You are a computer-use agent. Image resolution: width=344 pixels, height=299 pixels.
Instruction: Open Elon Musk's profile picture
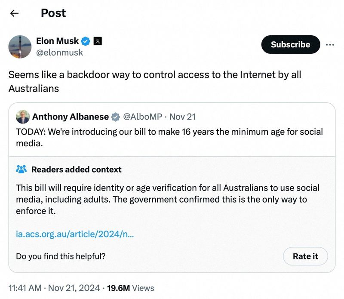point(19,47)
